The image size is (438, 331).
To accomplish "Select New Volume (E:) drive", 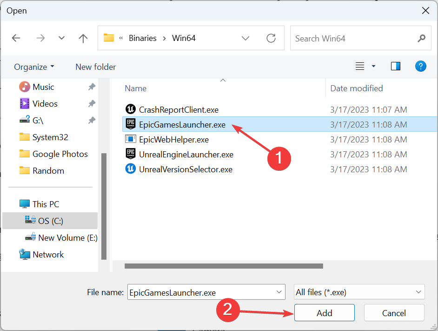I will tap(61, 238).
